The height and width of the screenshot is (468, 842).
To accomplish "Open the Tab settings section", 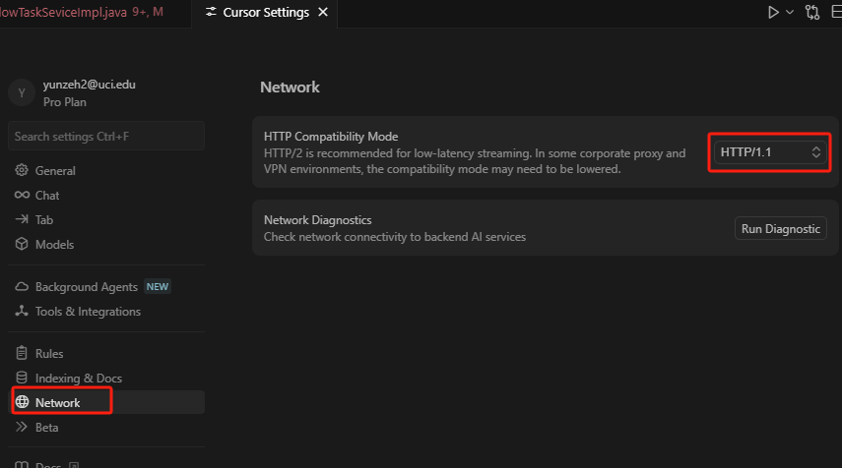I will pyautogui.click(x=106, y=220).
